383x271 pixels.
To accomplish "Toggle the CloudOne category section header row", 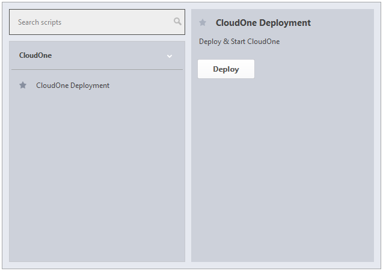I will [96, 55].
